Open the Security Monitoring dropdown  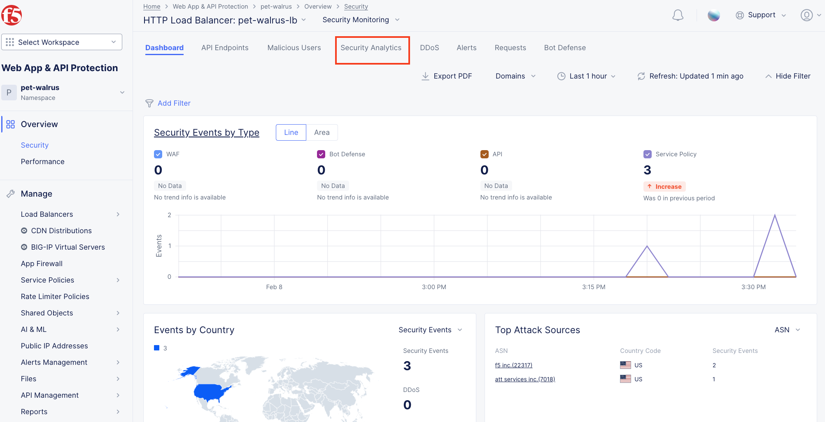(x=361, y=20)
